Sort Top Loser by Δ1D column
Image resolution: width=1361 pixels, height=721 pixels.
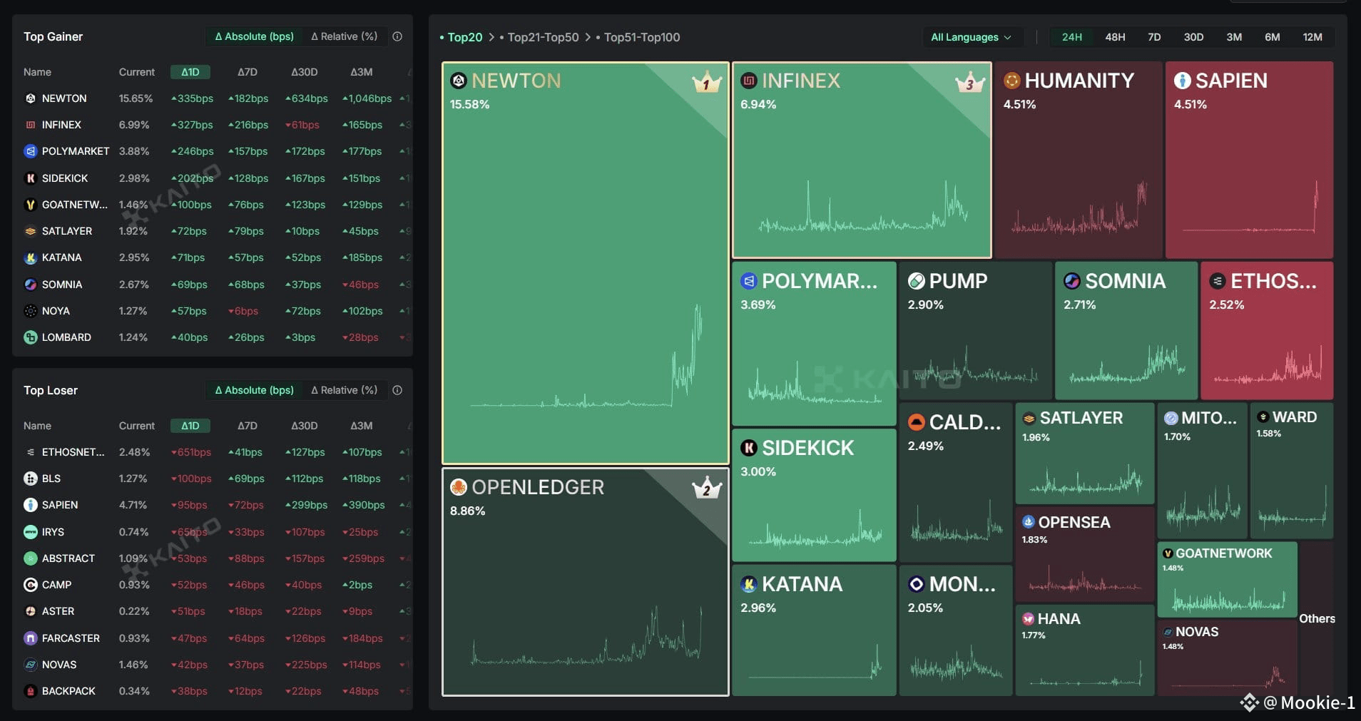pyautogui.click(x=190, y=426)
